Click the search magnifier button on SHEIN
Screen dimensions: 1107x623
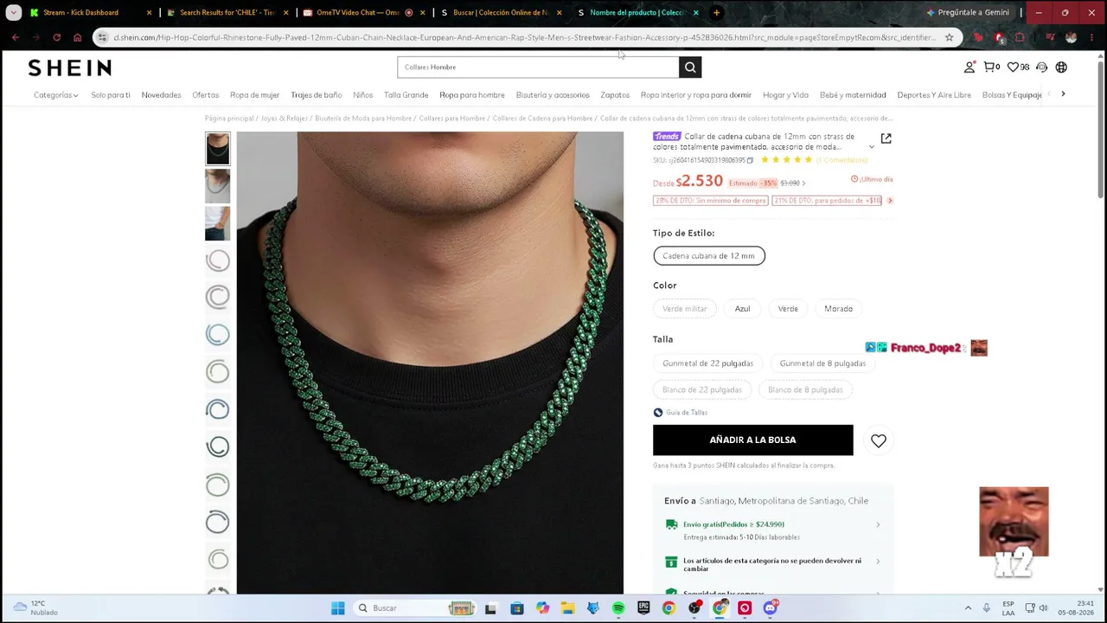tap(690, 67)
